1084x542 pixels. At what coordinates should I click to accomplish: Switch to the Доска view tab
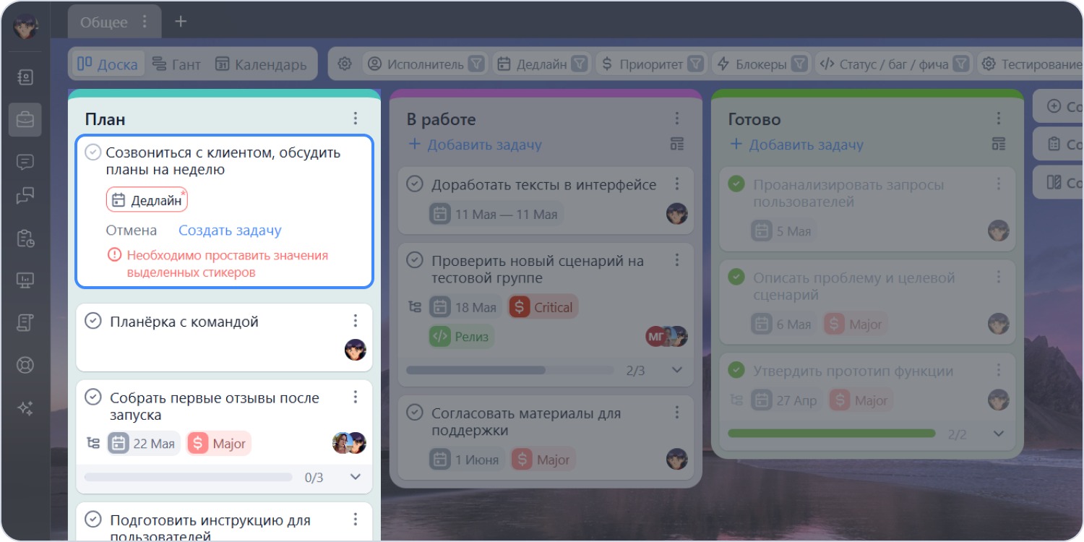[108, 64]
